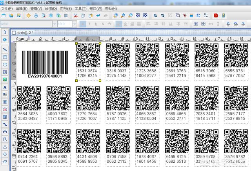Select the diamond shape tool
Image resolution: width=251 pixels, height=171 pixels.
click(x=5, y=154)
